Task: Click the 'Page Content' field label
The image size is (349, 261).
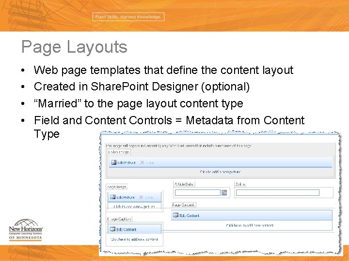Action: (183, 205)
